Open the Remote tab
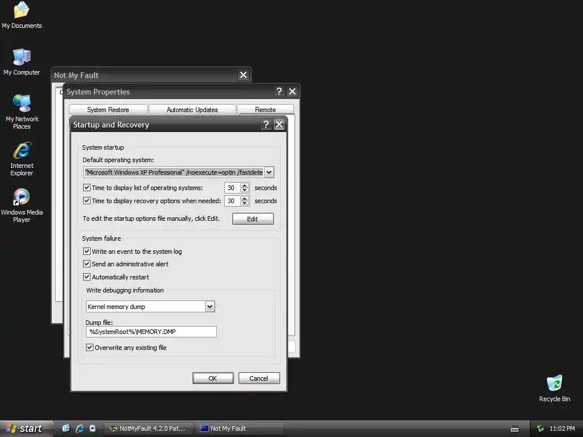Viewport: 583px width, 437px height. (265, 110)
